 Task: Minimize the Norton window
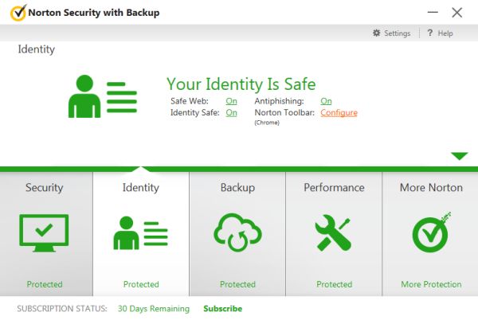pyautogui.click(x=433, y=13)
